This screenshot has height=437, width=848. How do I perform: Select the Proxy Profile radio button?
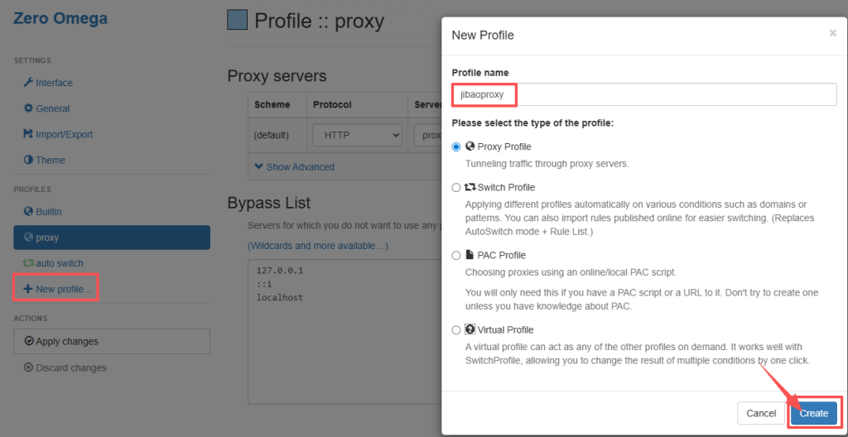coord(456,146)
